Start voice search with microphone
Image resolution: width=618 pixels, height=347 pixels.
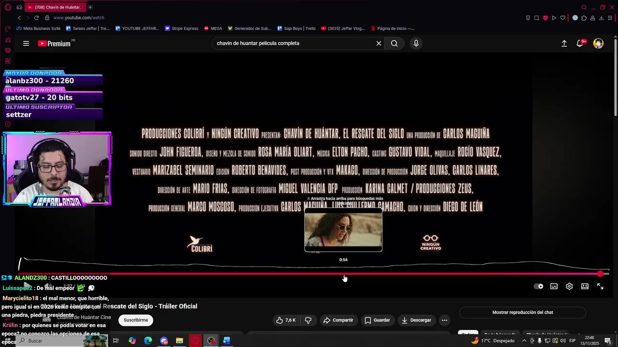coord(416,43)
